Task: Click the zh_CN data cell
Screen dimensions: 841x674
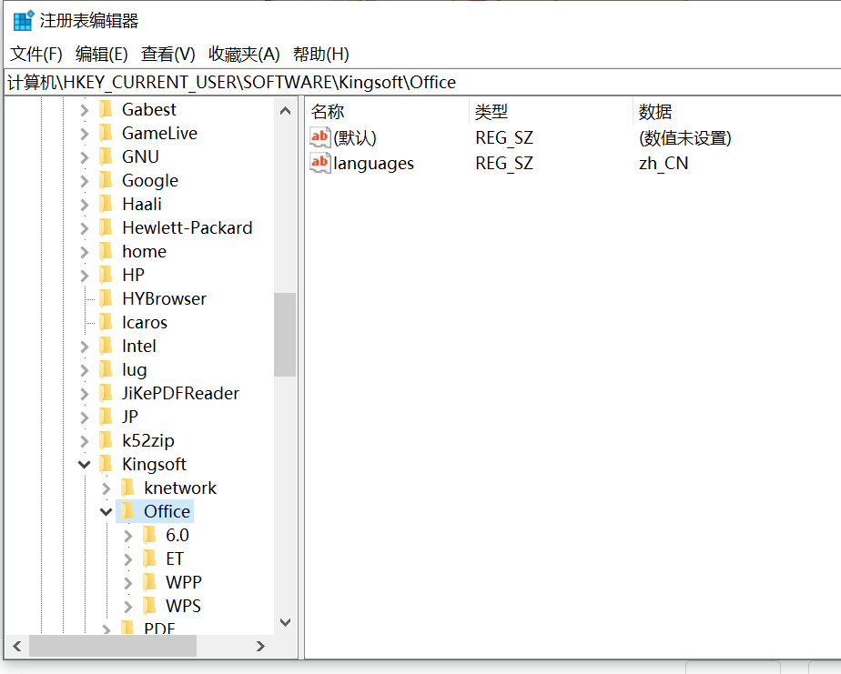Action: [664, 163]
